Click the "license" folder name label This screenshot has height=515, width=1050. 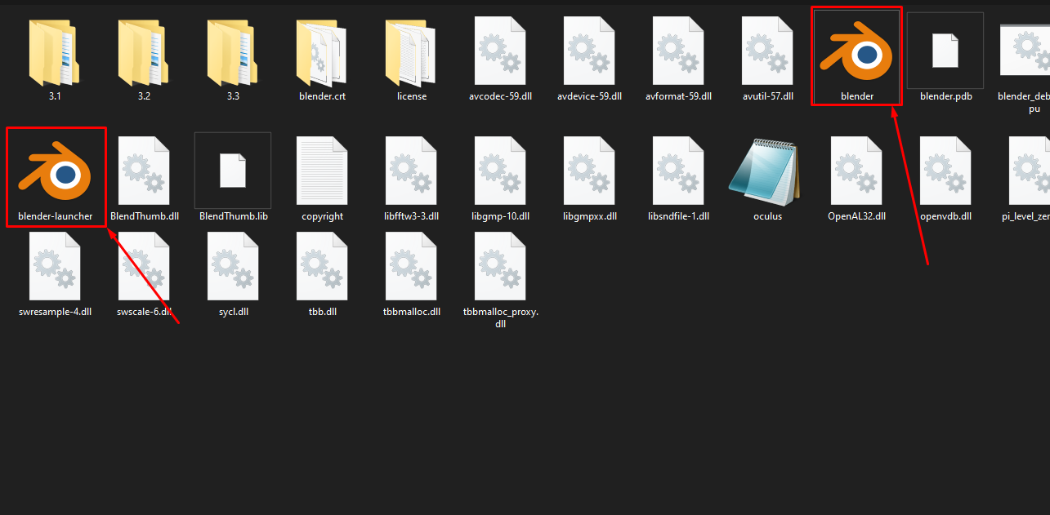click(x=411, y=96)
